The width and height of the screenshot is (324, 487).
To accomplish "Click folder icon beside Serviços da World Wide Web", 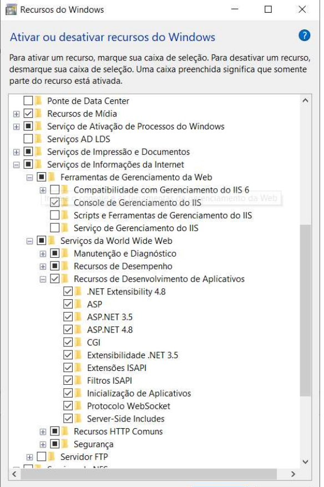I will click(52, 240).
